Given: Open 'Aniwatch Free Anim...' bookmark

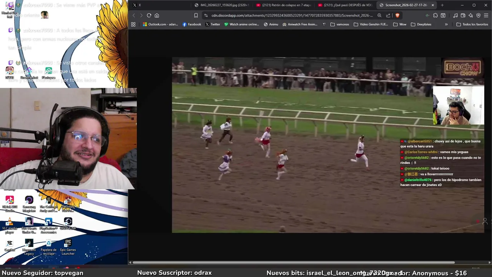Looking at the screenshot, I should (300, 24).
